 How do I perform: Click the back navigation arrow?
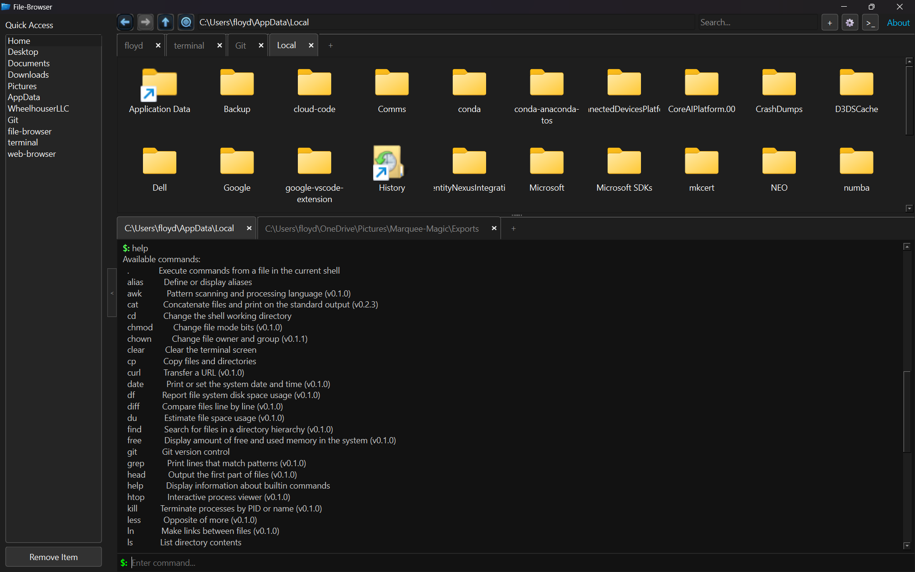(x=125, y=22)
